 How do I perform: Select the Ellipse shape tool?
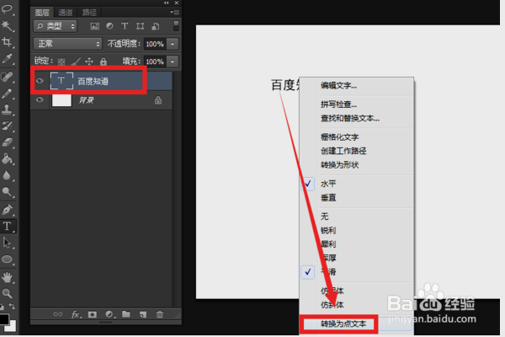tap(7, 259)
